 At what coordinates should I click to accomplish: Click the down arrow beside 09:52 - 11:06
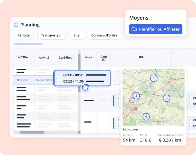[59, 81]
